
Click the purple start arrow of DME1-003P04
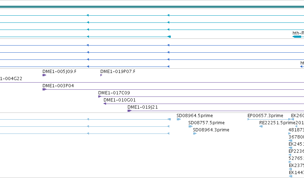(x=44, y=89)
